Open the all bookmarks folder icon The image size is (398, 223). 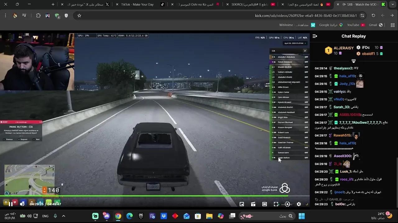(392, 25)
